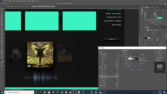Click the Home icon in options bar

click(2, 4)
